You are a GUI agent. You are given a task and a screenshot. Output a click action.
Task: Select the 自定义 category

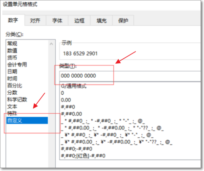coord(27,121)
